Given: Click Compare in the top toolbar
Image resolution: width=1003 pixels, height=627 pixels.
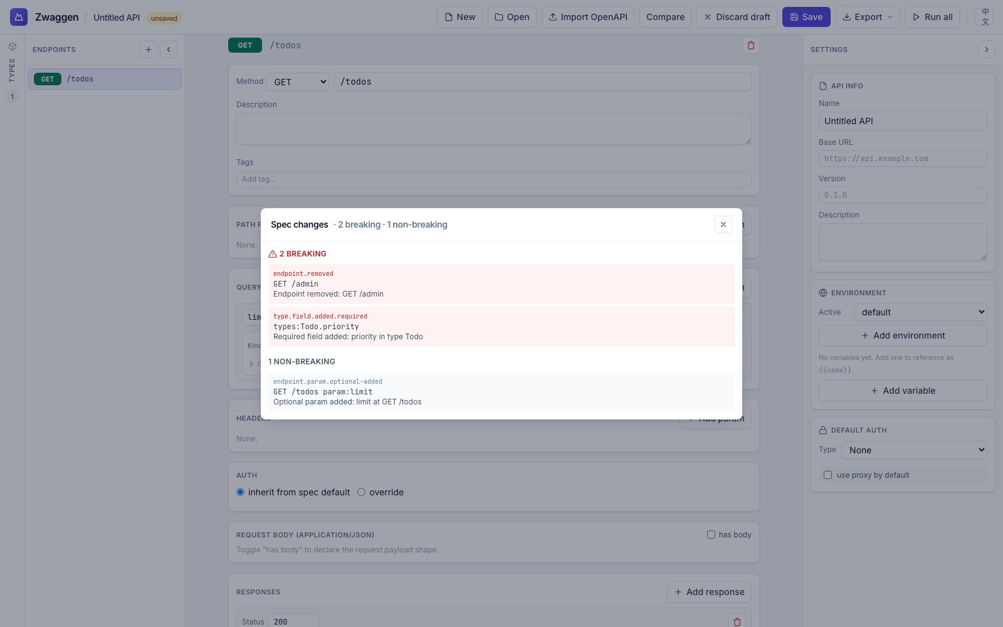Looking at the screenshot, I should point(665,17).
